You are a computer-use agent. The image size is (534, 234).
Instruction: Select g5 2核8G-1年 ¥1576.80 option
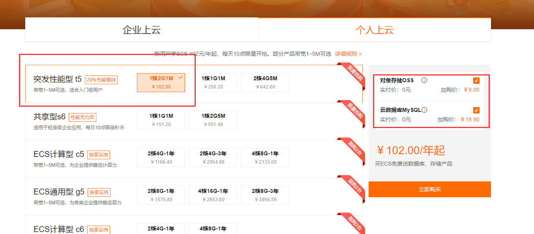[161, 195]
